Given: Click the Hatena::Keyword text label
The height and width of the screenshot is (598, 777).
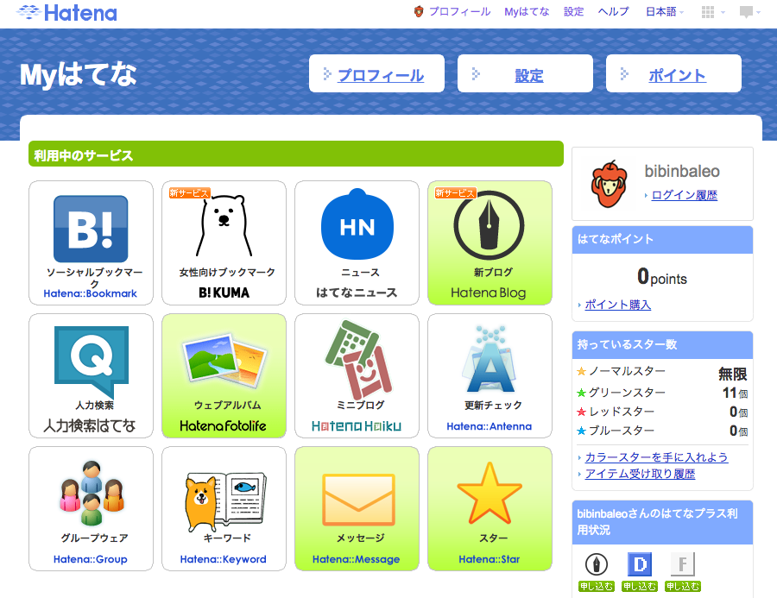Looking at the screenshot, I should (x=223, y=559).
